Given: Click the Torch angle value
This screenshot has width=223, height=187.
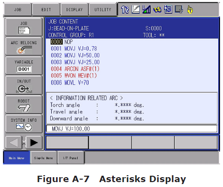Looking at the screenshot, I should pos(129,105).
